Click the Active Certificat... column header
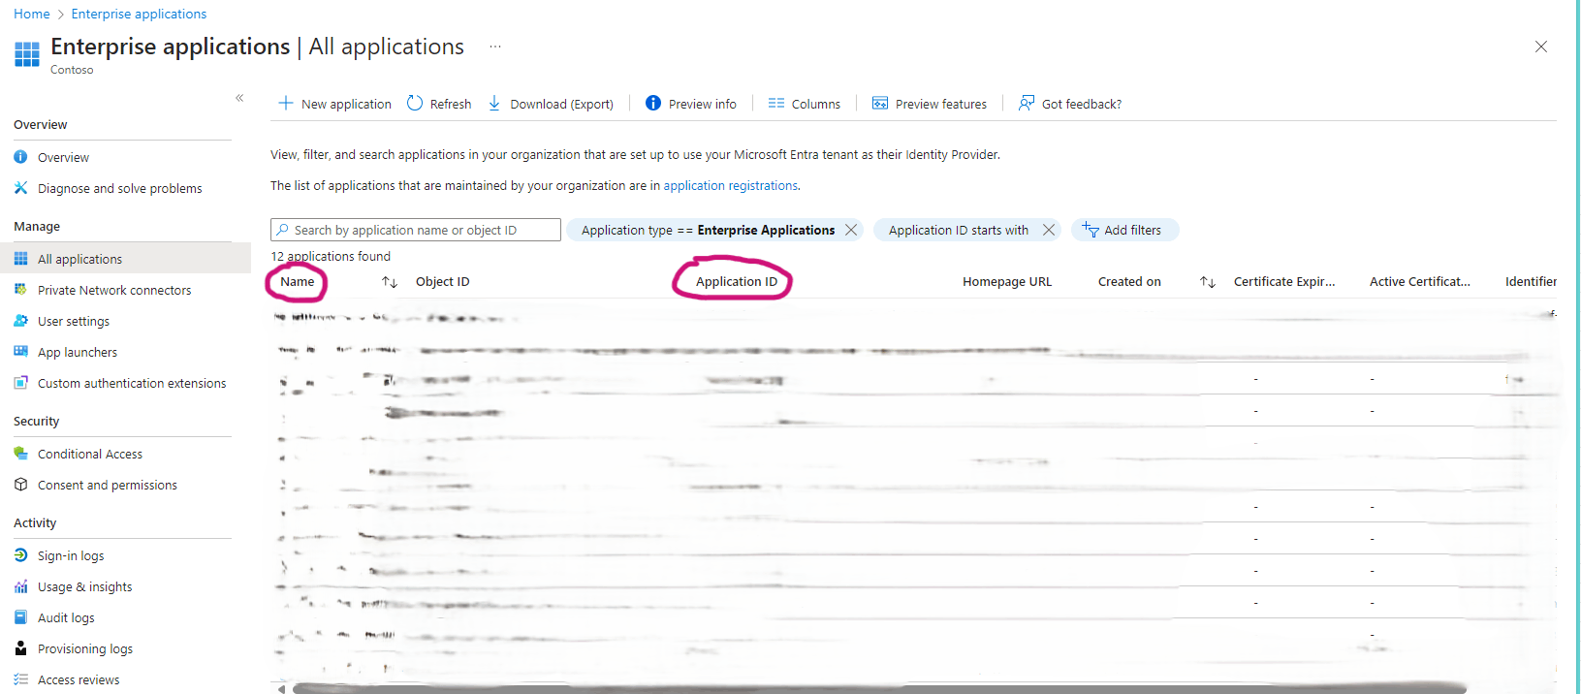 pyautogui.click(x=1420, y=282)
